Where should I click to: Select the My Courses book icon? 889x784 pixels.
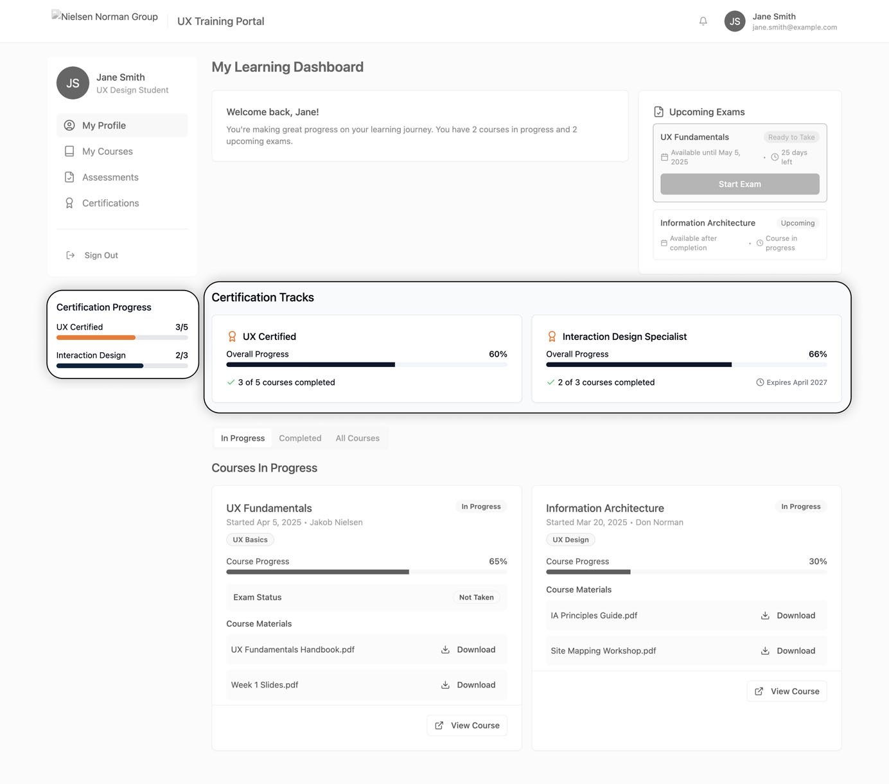[69, 151]
